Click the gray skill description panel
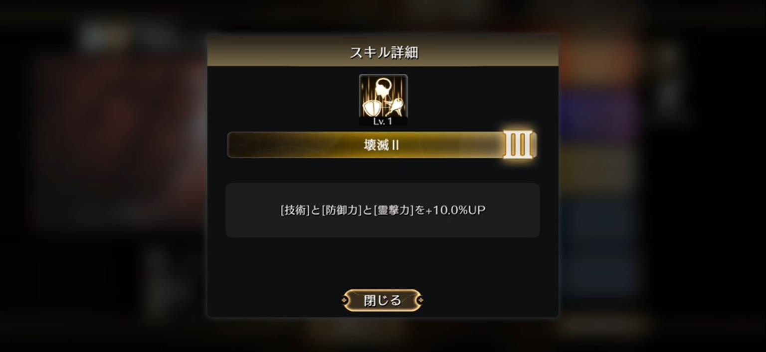Viewport: 766px width, 352px height. (x=383, y=210)
